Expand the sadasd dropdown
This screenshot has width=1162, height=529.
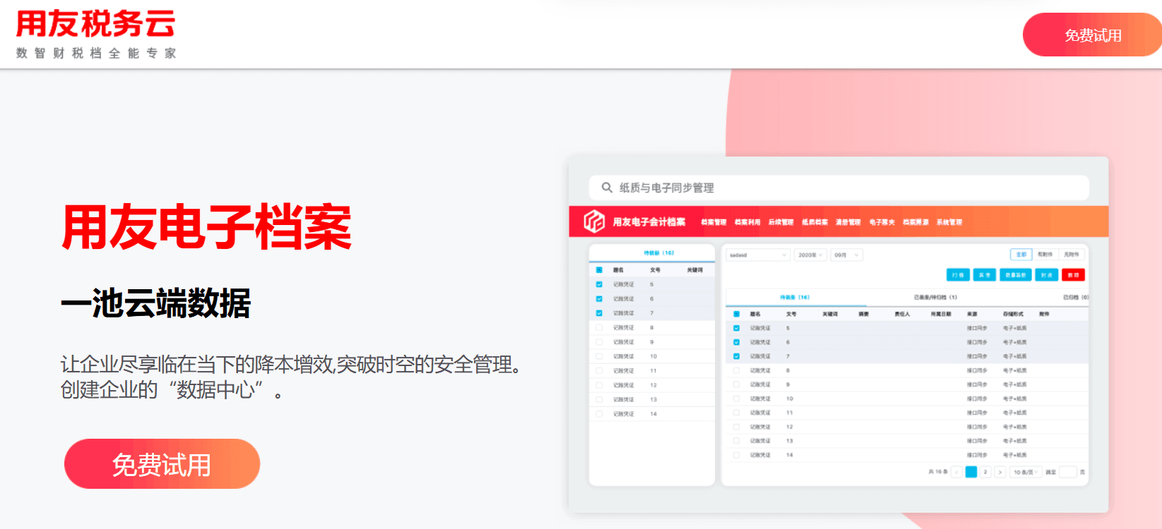757,255
